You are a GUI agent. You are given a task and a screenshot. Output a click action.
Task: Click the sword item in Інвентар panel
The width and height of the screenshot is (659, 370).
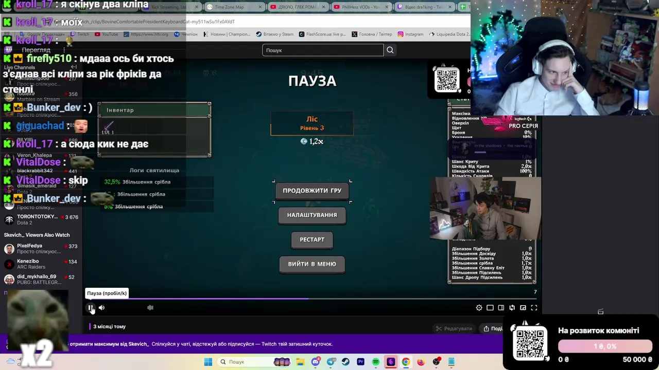click(108, 127)
